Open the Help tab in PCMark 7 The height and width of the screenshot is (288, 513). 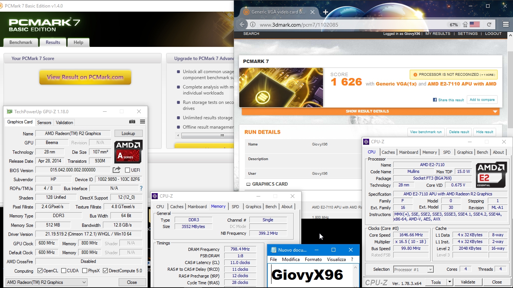[x=78, y=42]
